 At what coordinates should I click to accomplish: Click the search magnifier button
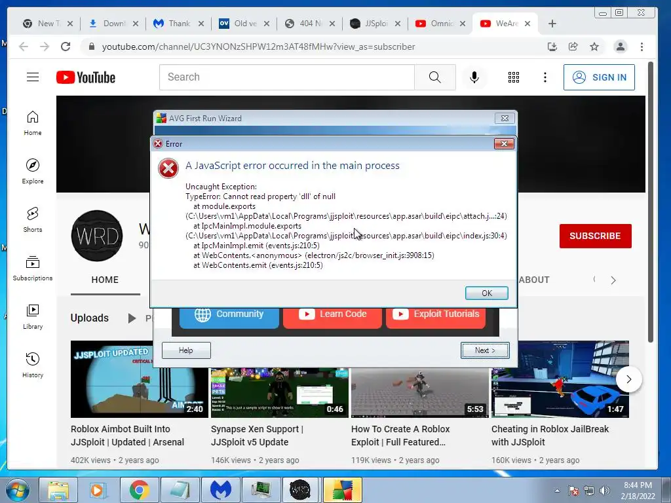tap(435, 77)
